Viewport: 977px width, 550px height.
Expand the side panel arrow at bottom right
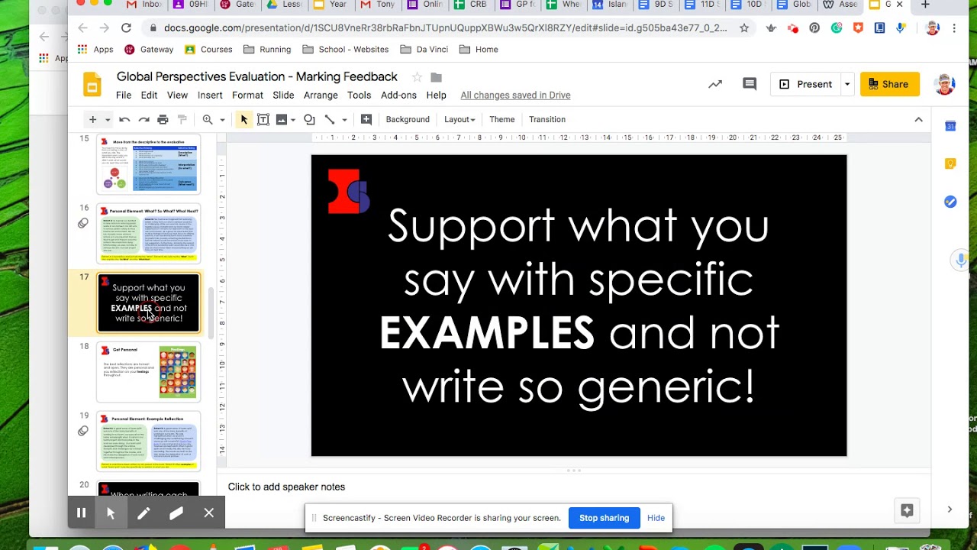[950, 510]
